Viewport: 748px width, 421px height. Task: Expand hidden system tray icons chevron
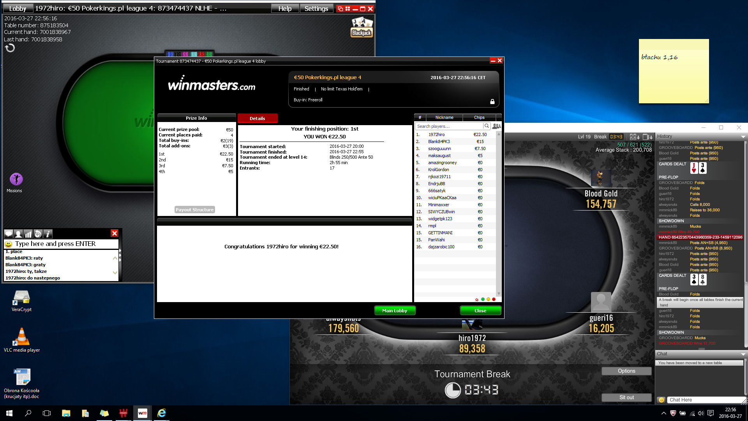point(663,413)
